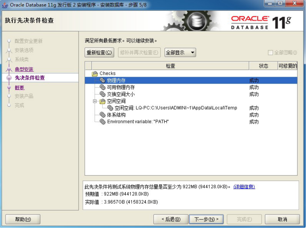Image resolution: width=306 pixels, height=228 pixels.
Task: Select the 物理内存 check row
Action: (191, 80)
